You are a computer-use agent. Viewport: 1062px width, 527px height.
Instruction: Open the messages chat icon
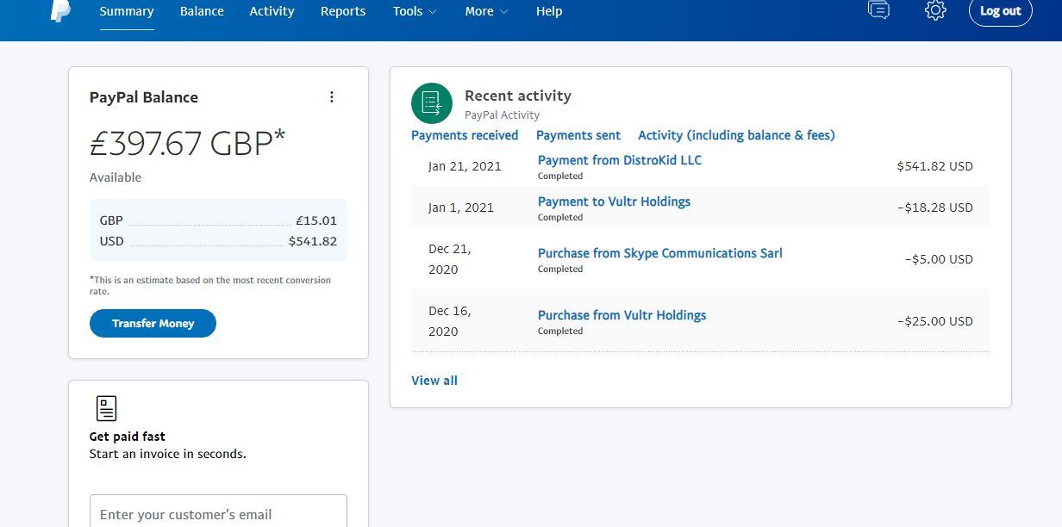click(x=878, y=10)
